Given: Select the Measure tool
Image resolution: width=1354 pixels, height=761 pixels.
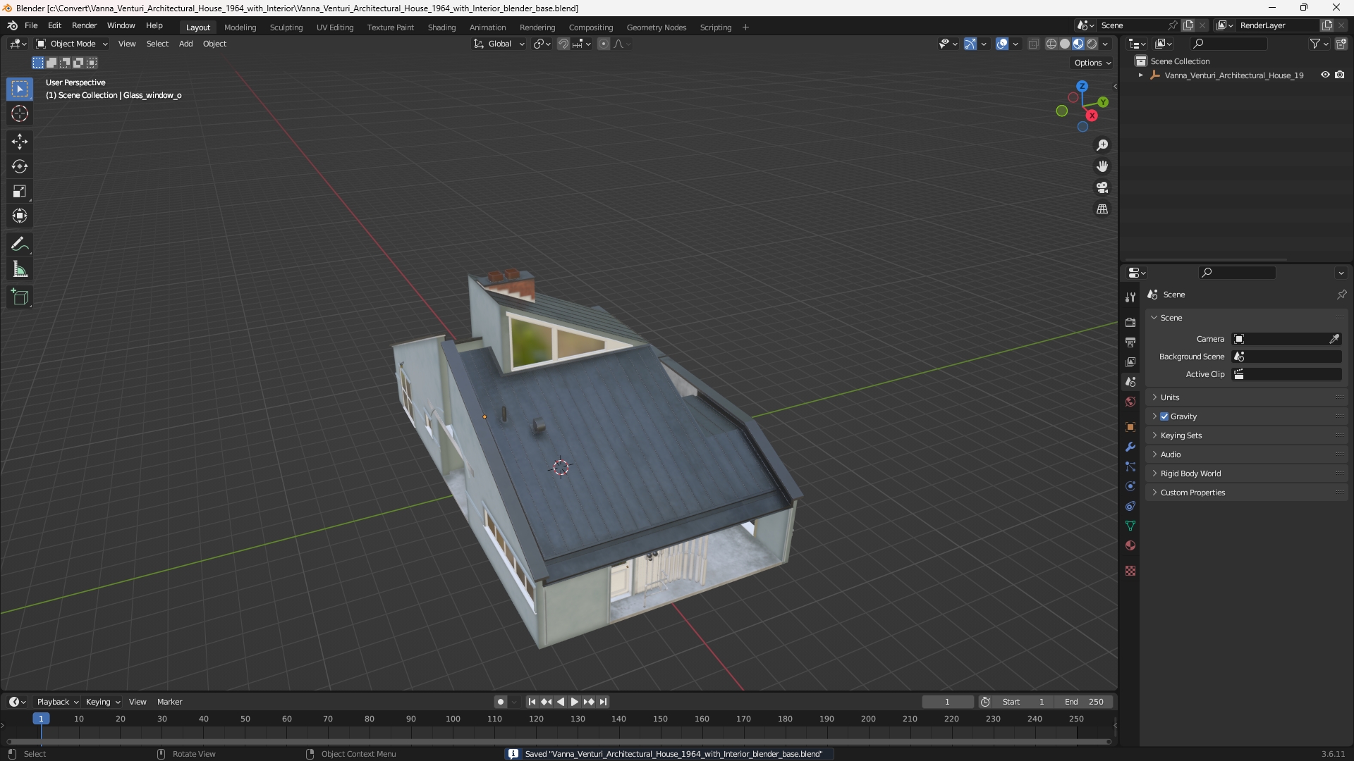Looking at the screenshot, I should pyautogui.click(x=20, y=269).
